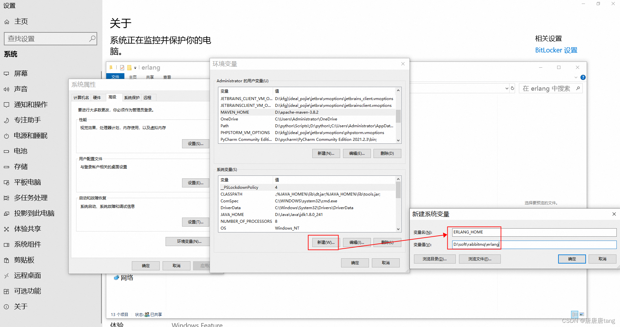
Task: Click 用户配置文件 设置(E)... button
Action: click(x=196, y=183)
